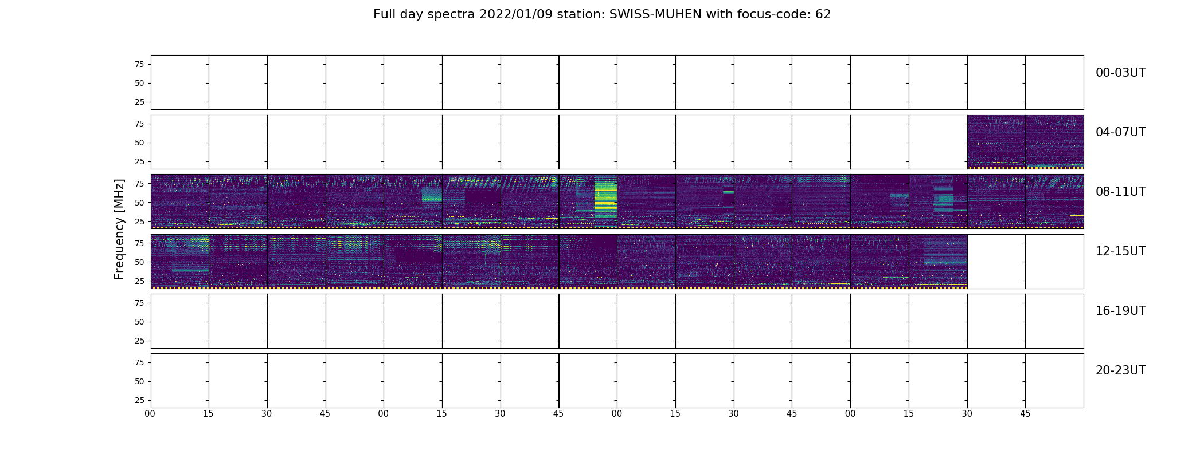Image resolution: width=1204 pixels, height=458 pixels.
Task: Click the rightmost 45 time axis tick
Action: click(x=1025, y=414)
